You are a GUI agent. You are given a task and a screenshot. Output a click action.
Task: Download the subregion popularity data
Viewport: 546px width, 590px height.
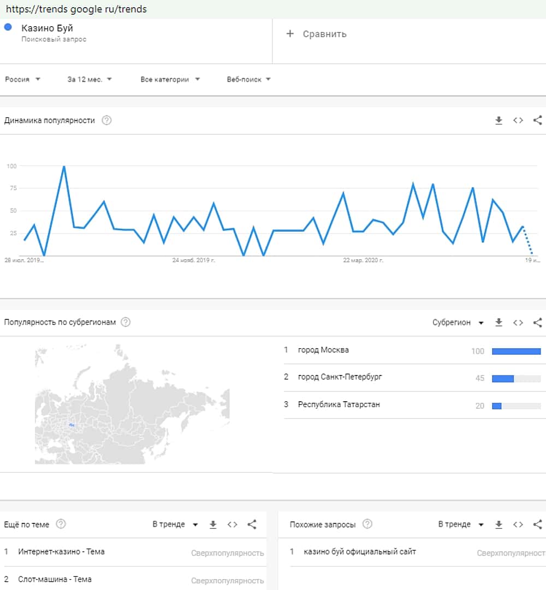[498, 323]
